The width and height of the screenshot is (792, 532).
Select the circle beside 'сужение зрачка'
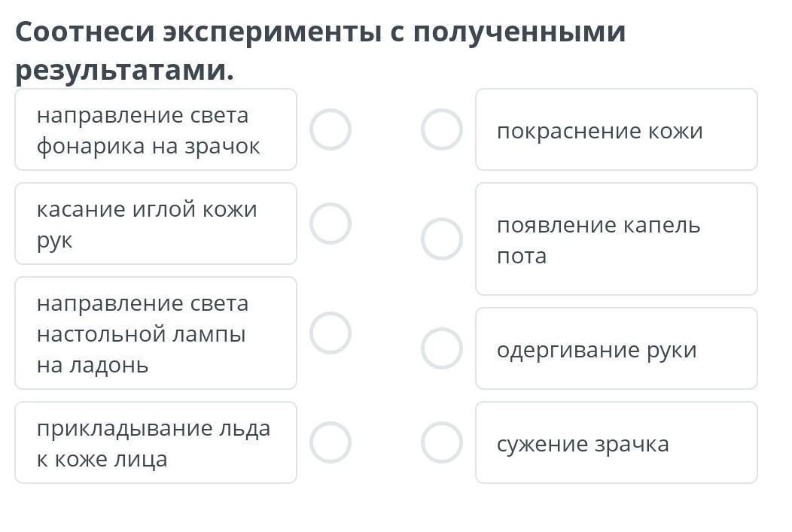click(441, 442)
